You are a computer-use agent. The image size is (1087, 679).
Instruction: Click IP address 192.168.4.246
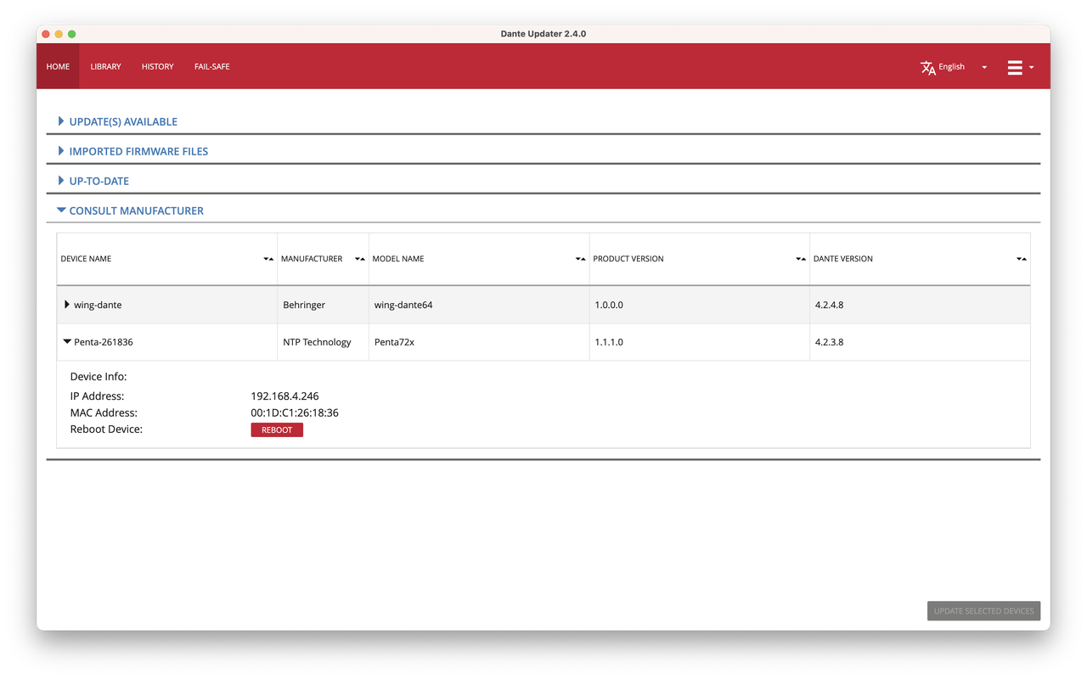284,396
